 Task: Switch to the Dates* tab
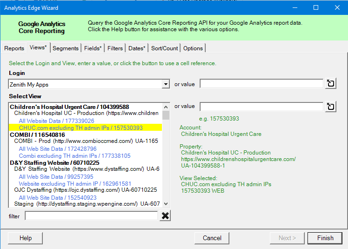click(137, 48)
